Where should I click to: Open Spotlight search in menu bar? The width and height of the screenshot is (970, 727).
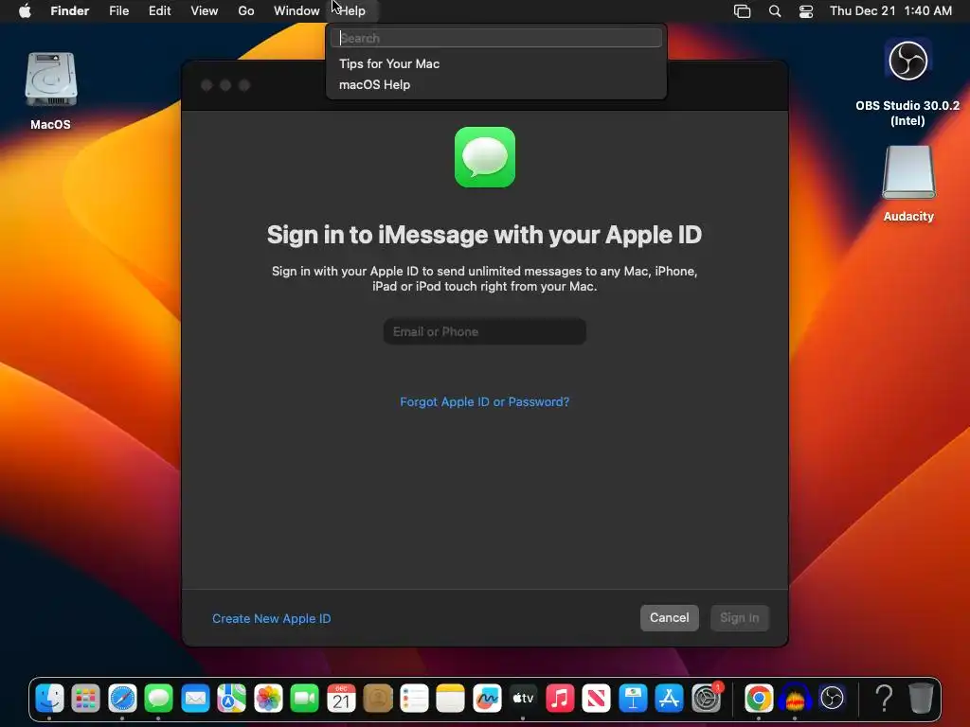[x=775, y=11]
